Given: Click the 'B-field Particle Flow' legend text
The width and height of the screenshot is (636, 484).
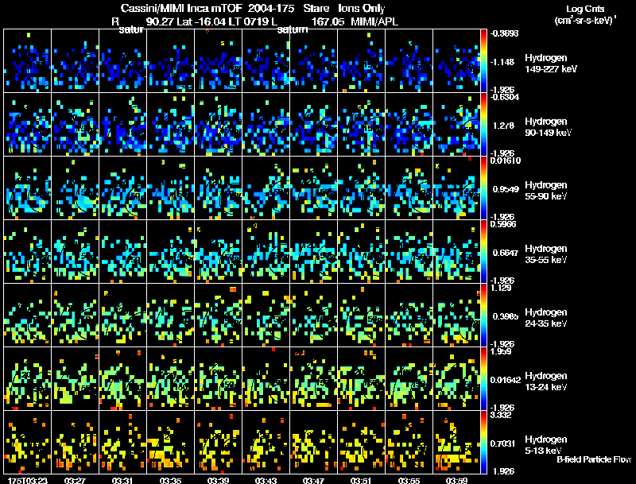Looking at the screenshot, I should pyautogui.click(x=594, y=459).
